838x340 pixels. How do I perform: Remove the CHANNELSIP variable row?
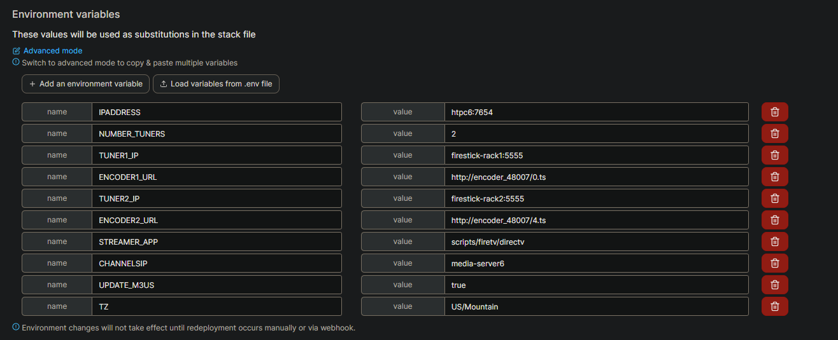pyautogui.click(x=774, y=263)
